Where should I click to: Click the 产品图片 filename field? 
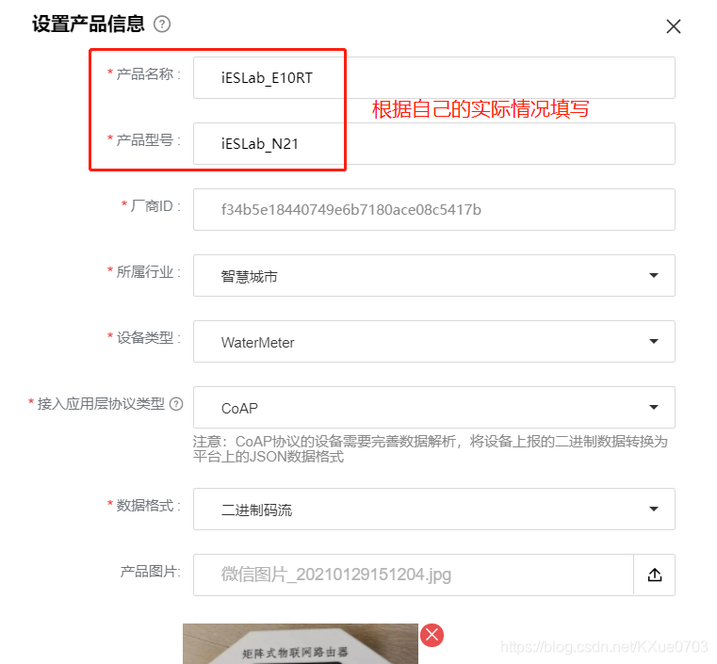tap(414, 575)
